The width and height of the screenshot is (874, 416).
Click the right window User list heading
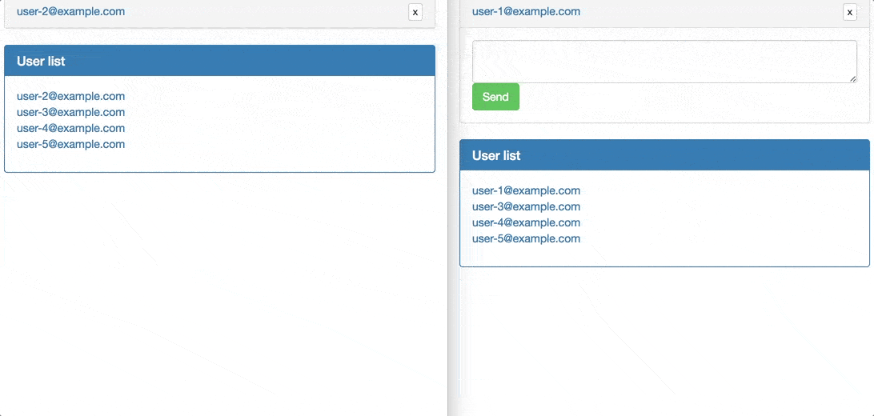[496, 155]
